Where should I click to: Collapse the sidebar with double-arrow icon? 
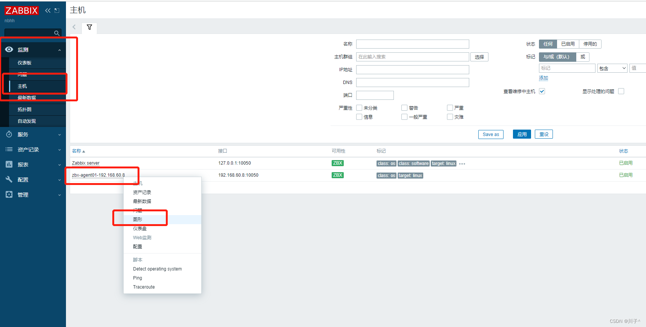pos(48,11)
